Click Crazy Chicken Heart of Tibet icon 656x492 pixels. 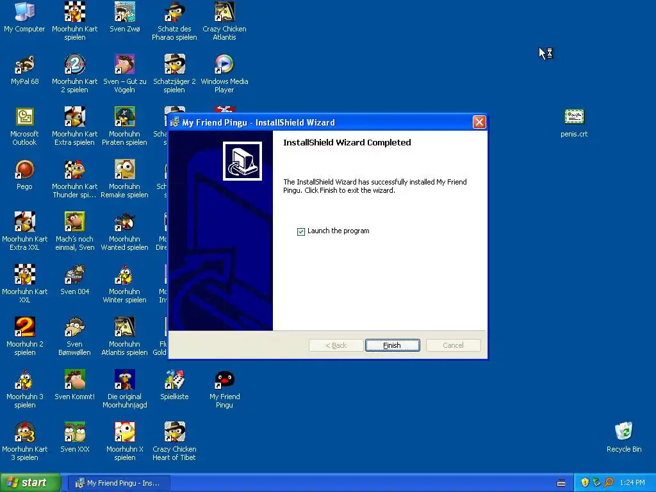point(174,441)
